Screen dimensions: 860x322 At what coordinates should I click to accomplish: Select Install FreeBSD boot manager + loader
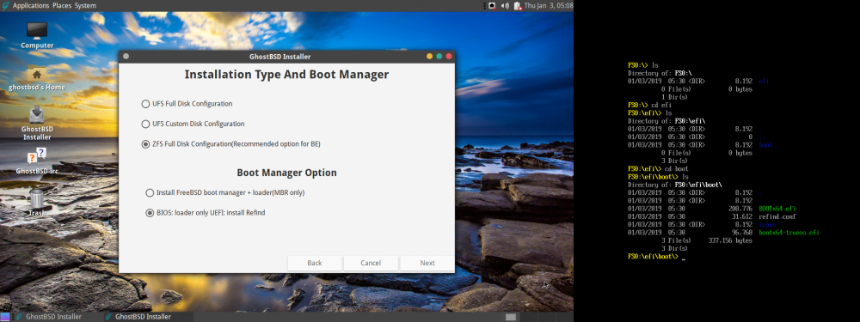(224, 192)
